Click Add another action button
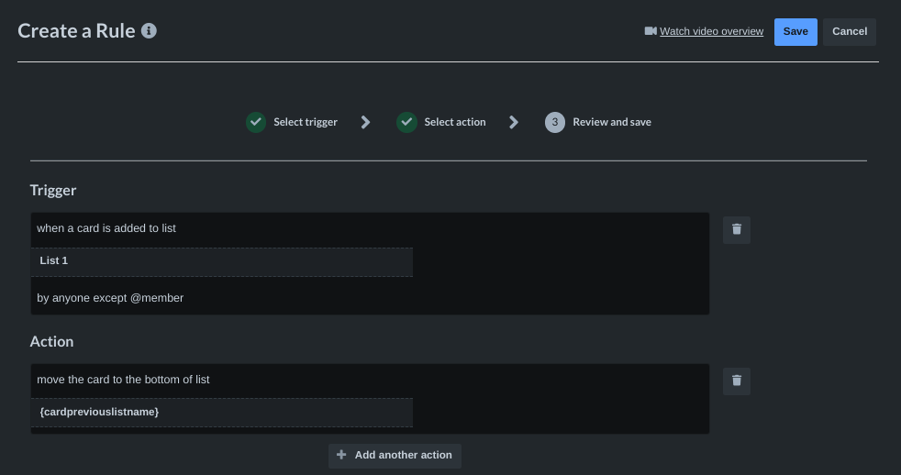The width and height of the screenshot is (901, 475). point(395,456)
